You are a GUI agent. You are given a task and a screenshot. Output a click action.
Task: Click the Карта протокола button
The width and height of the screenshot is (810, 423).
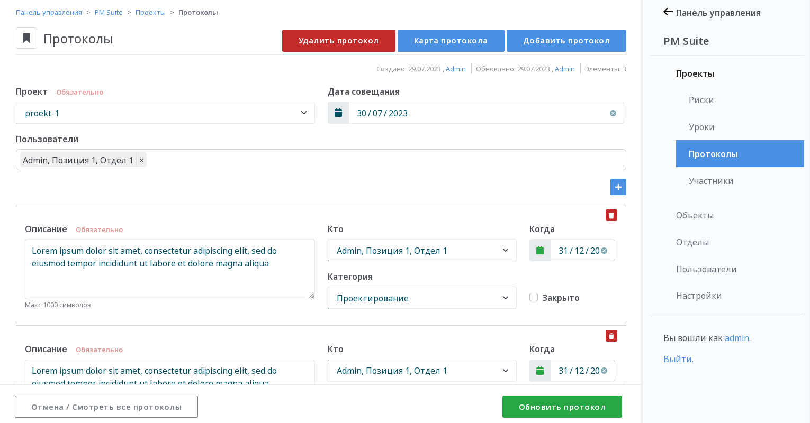(x=451, y=41)
